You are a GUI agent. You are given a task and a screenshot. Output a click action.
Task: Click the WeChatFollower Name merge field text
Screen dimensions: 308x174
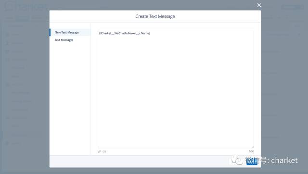[125, 33]
